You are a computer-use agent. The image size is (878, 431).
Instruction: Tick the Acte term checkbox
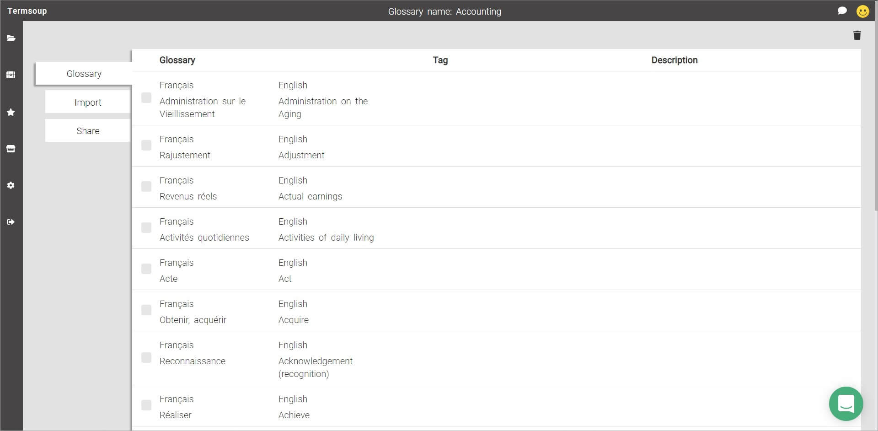(x=146, y=269)
